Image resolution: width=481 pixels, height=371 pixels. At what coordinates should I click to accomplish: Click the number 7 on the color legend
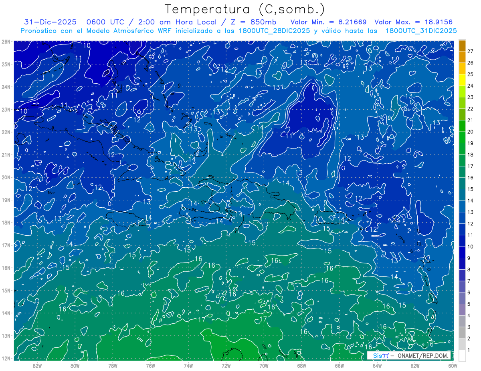469,281
